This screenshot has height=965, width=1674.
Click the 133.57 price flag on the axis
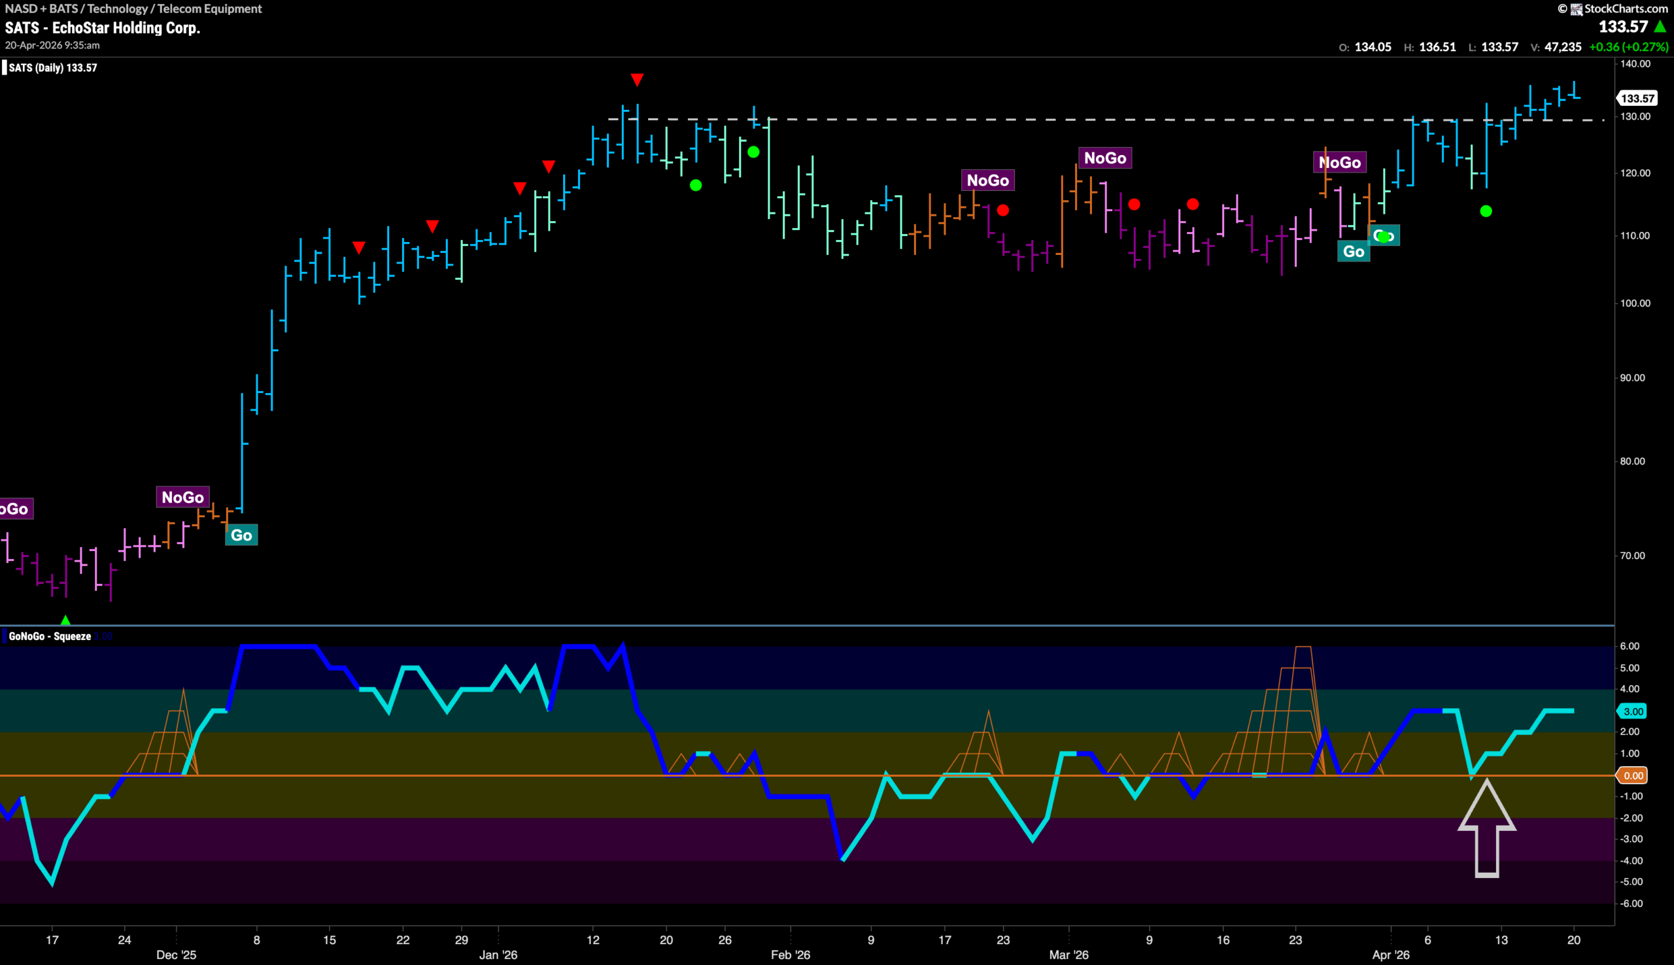pyautogui.click(x=1637, y=98)
